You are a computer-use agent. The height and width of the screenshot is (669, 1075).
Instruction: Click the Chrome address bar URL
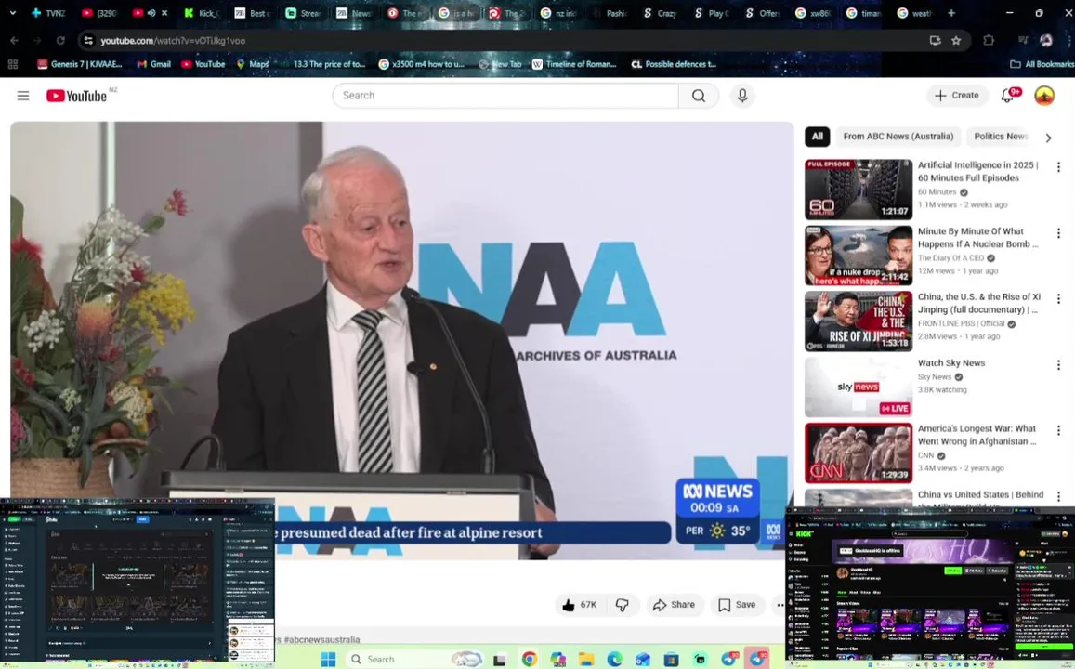173,41
